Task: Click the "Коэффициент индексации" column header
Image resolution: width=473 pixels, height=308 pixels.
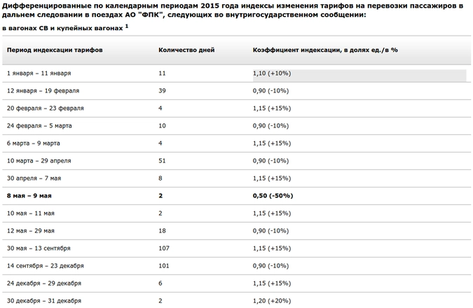Action: [x=325, y=50]
